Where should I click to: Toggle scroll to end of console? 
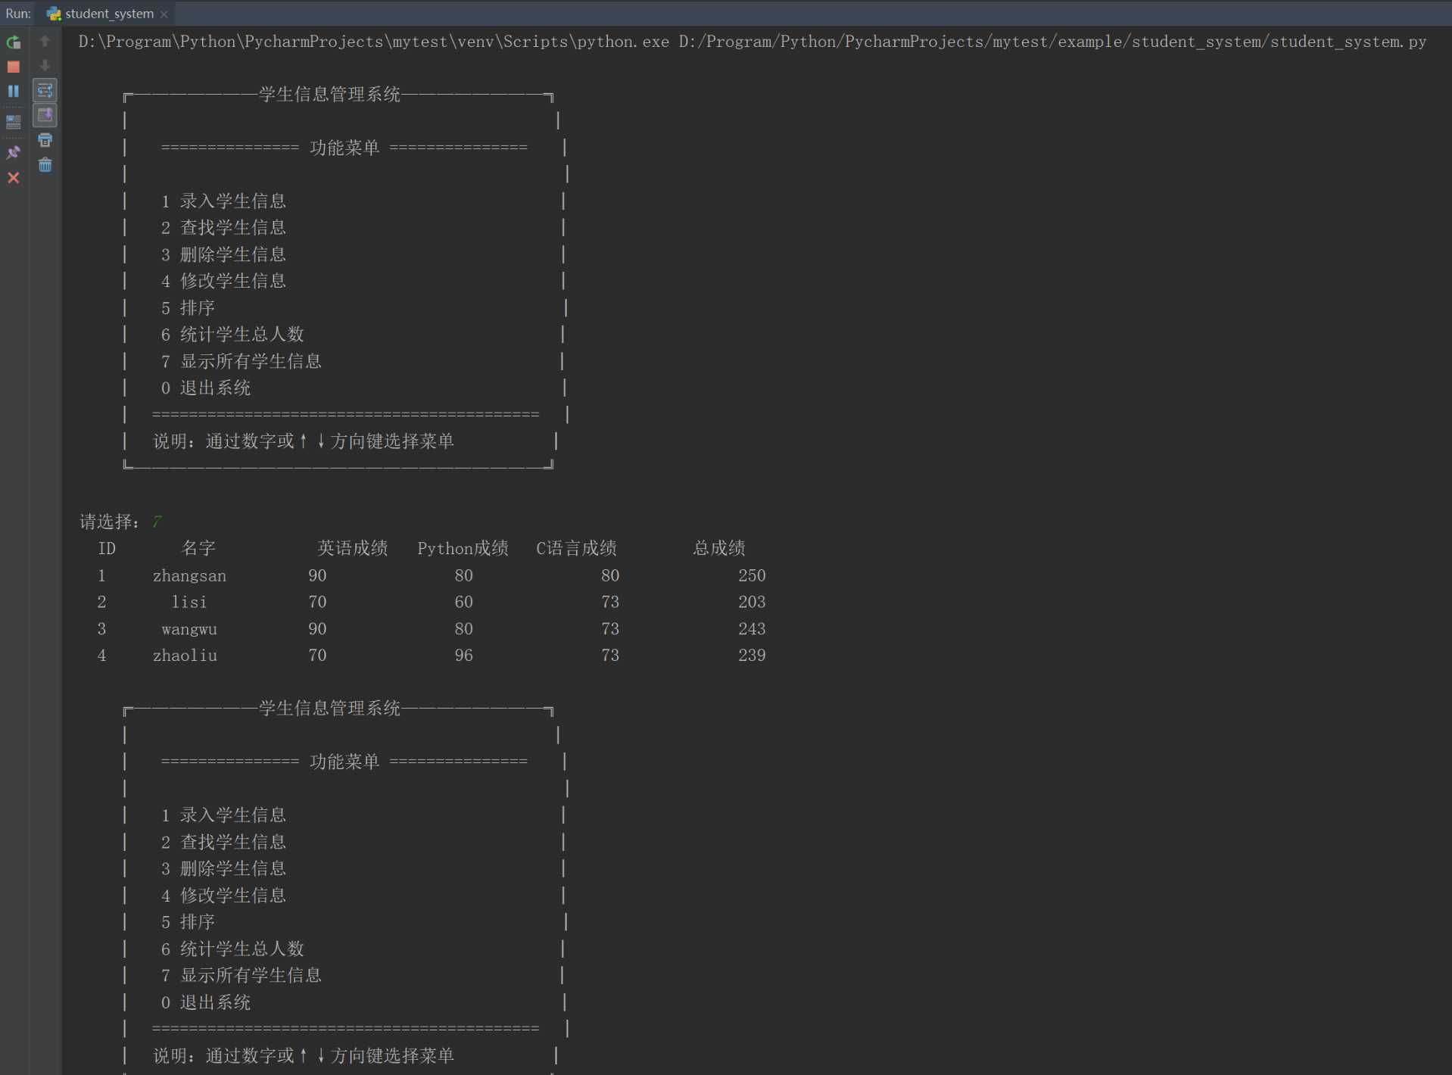45,115
